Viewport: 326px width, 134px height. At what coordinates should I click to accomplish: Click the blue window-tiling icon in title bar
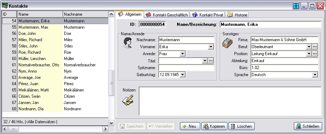click(296, 6)
